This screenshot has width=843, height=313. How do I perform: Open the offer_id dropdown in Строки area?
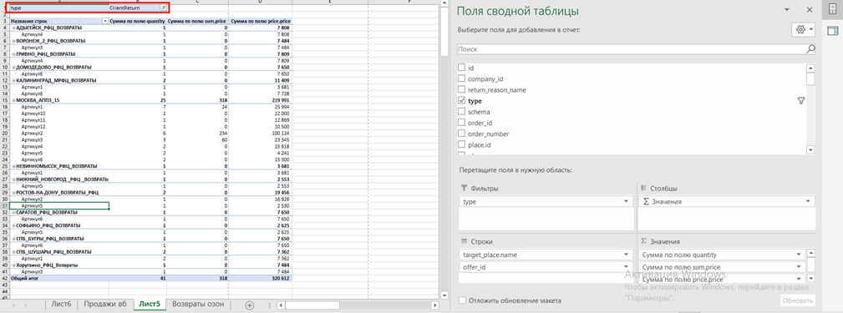point(626,267)
